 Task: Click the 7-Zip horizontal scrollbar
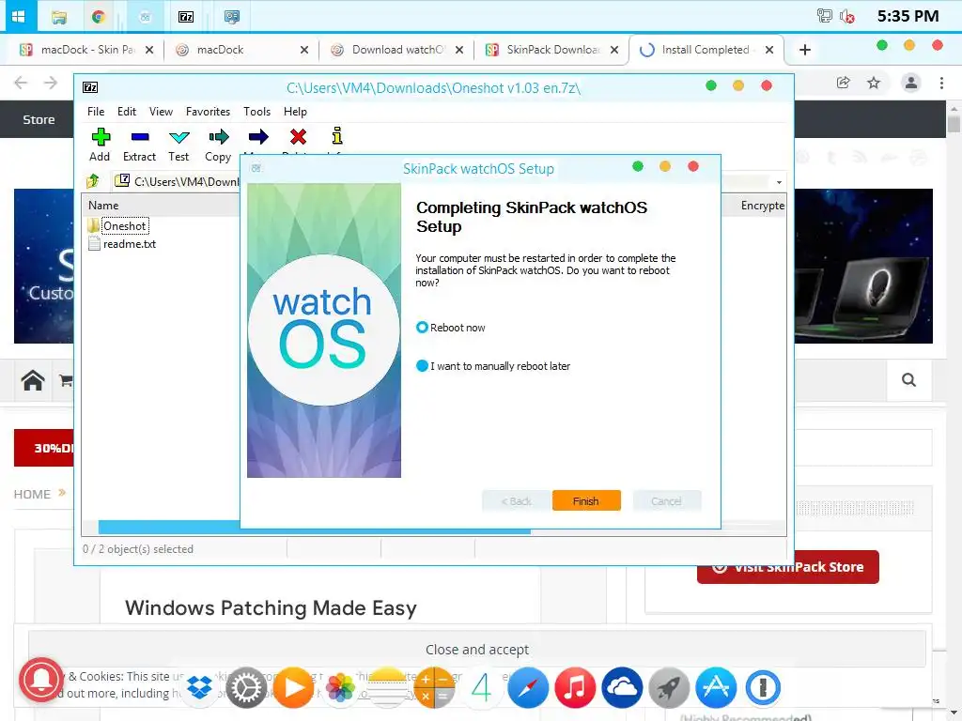pyautogui.click(x=314, y=528)
